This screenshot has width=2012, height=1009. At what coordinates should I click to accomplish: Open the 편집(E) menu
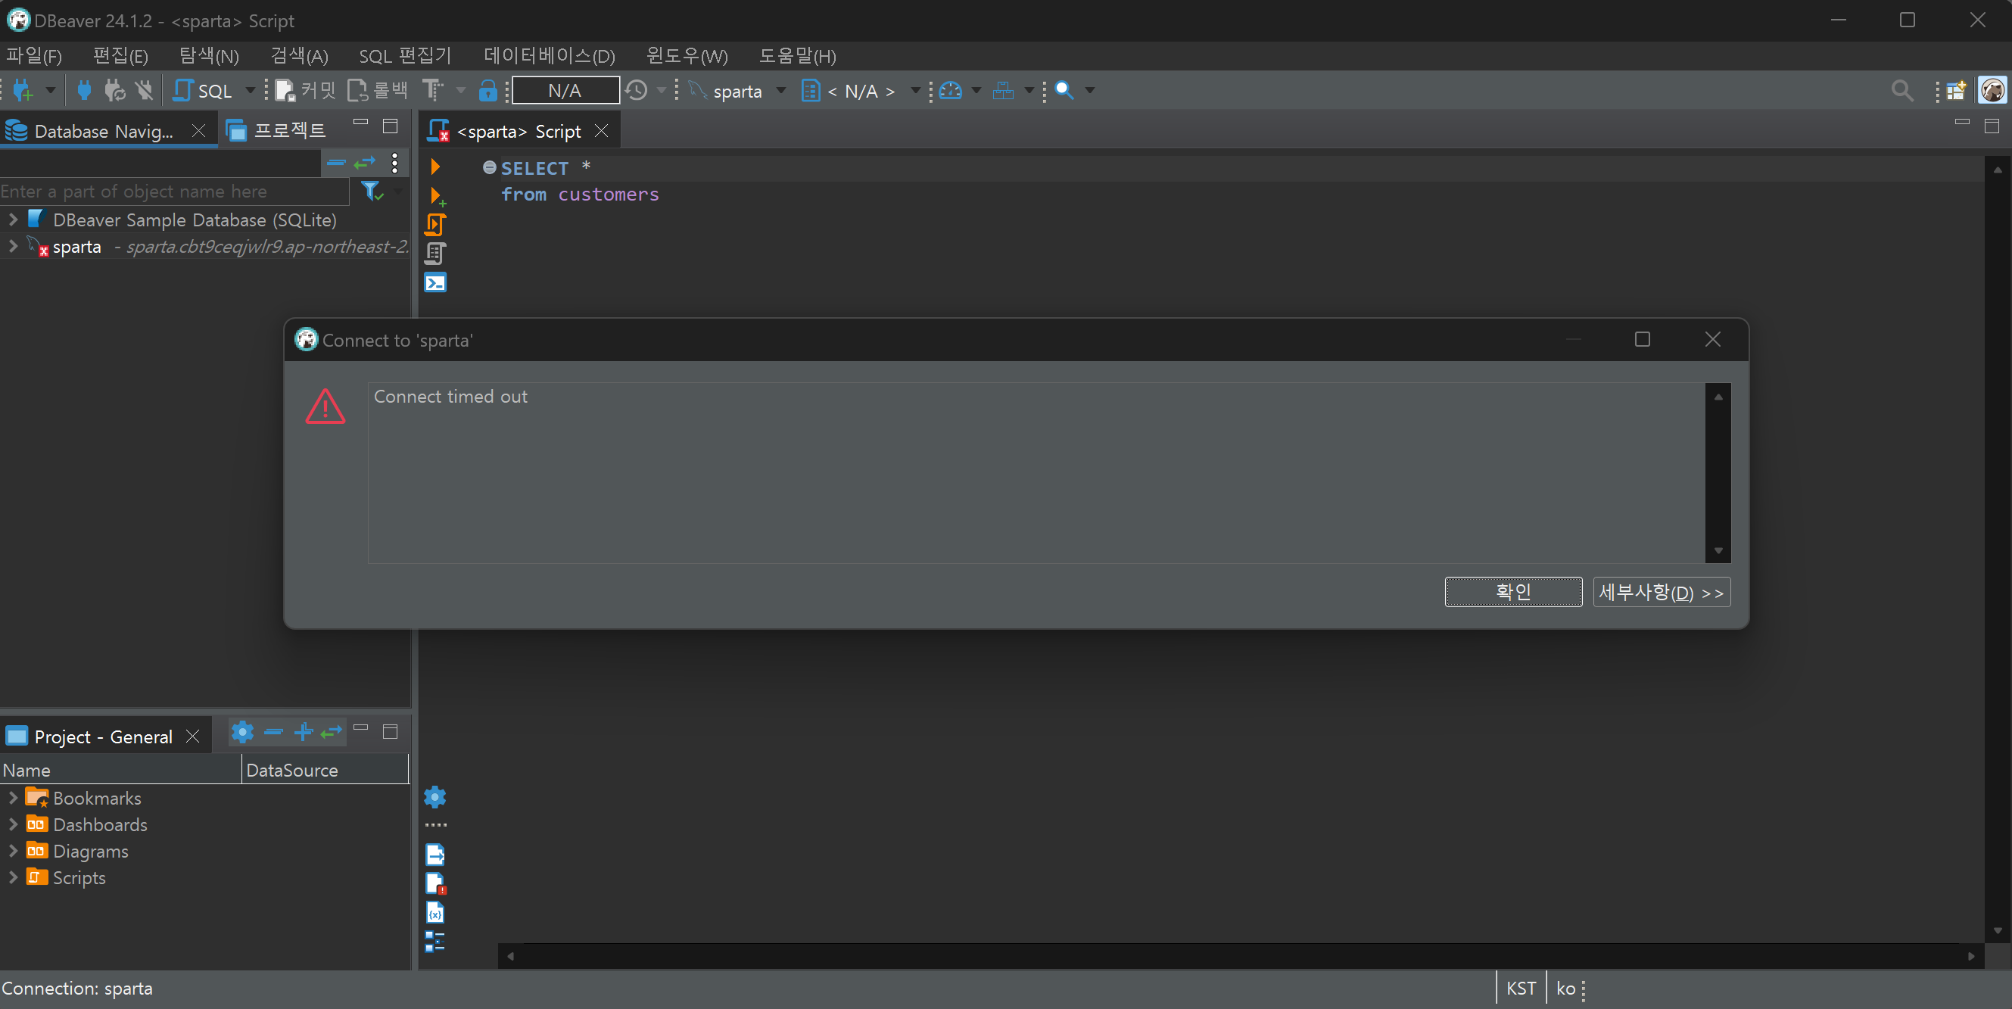click(120, 55)
